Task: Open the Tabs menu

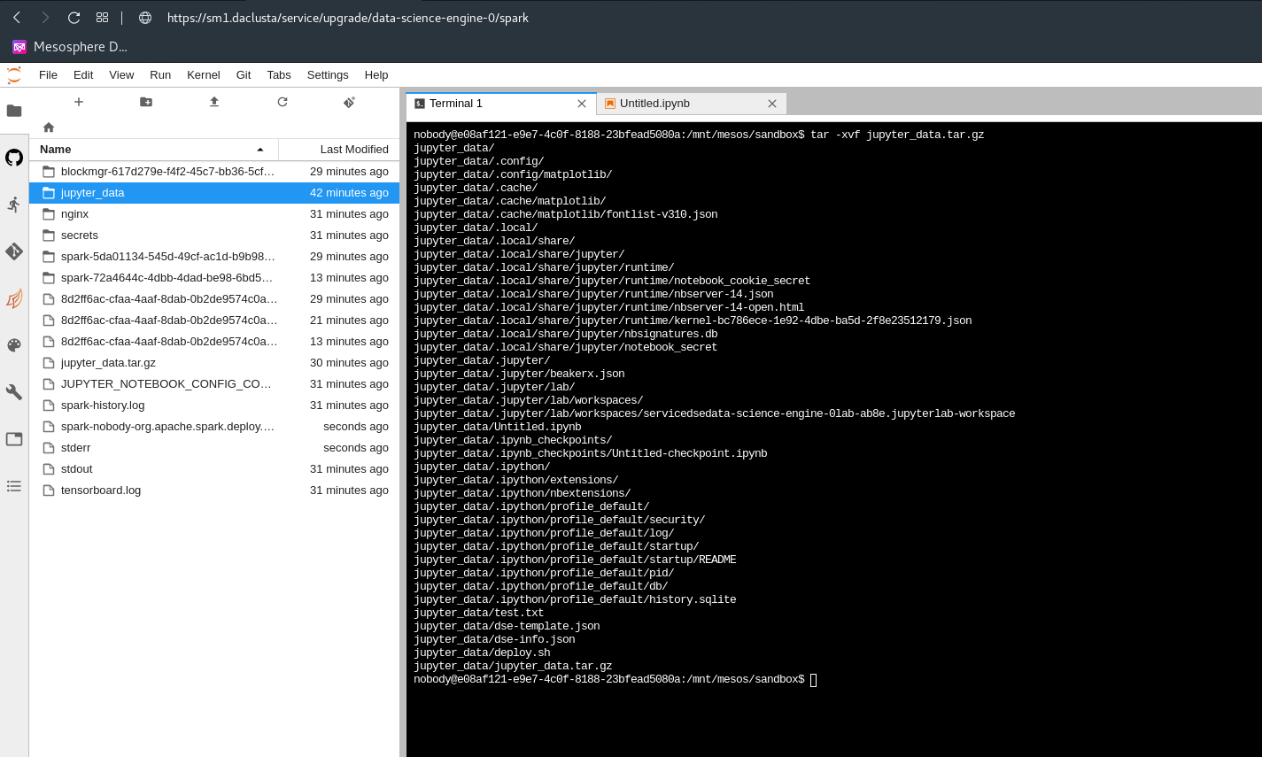Action: tap(279, 75)
